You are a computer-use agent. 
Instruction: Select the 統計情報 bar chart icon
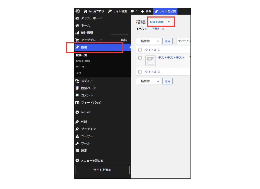pos(78,33)
